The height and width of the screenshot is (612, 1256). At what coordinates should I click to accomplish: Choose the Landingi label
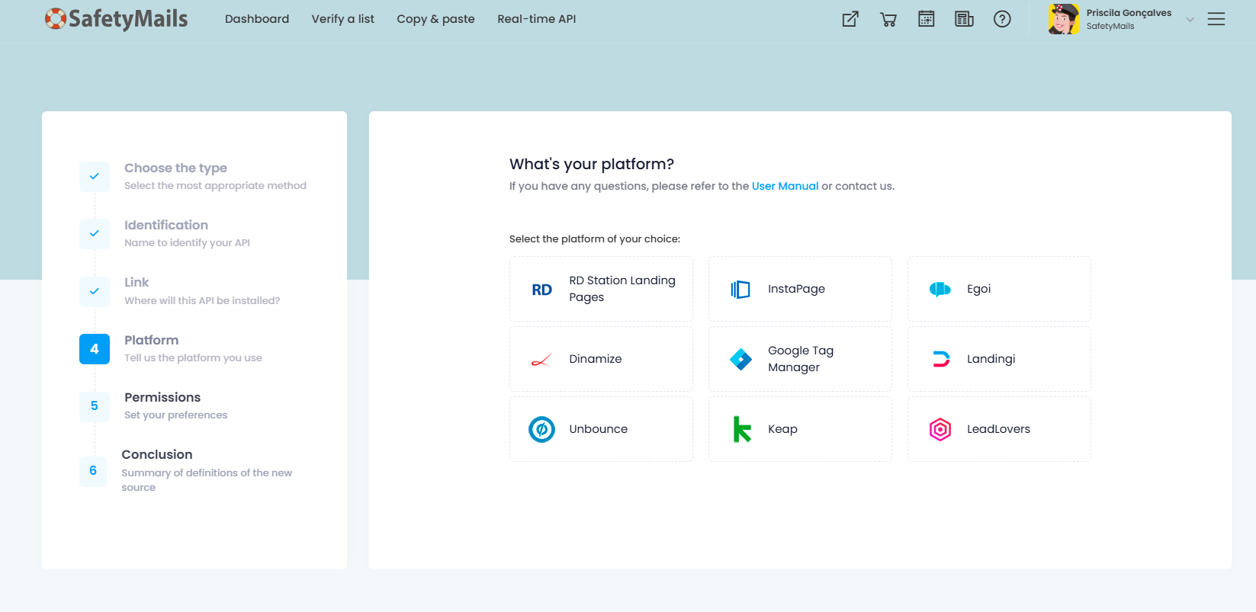(x=991, y=359)
